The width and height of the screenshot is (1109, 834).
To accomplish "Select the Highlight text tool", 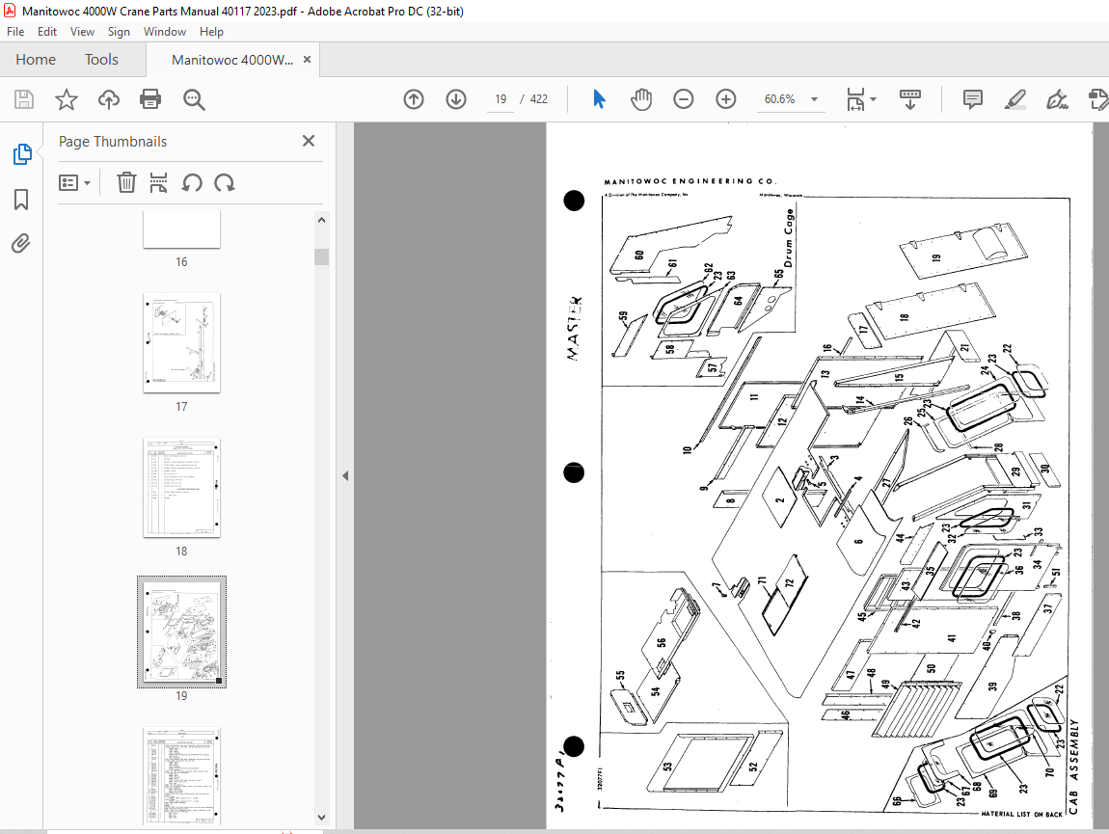I will pyautogui.click(x=1014, y=99).
